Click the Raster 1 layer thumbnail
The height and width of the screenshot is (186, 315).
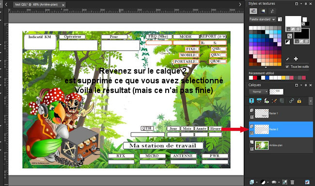pyautogui.click(x=262, y=113)
